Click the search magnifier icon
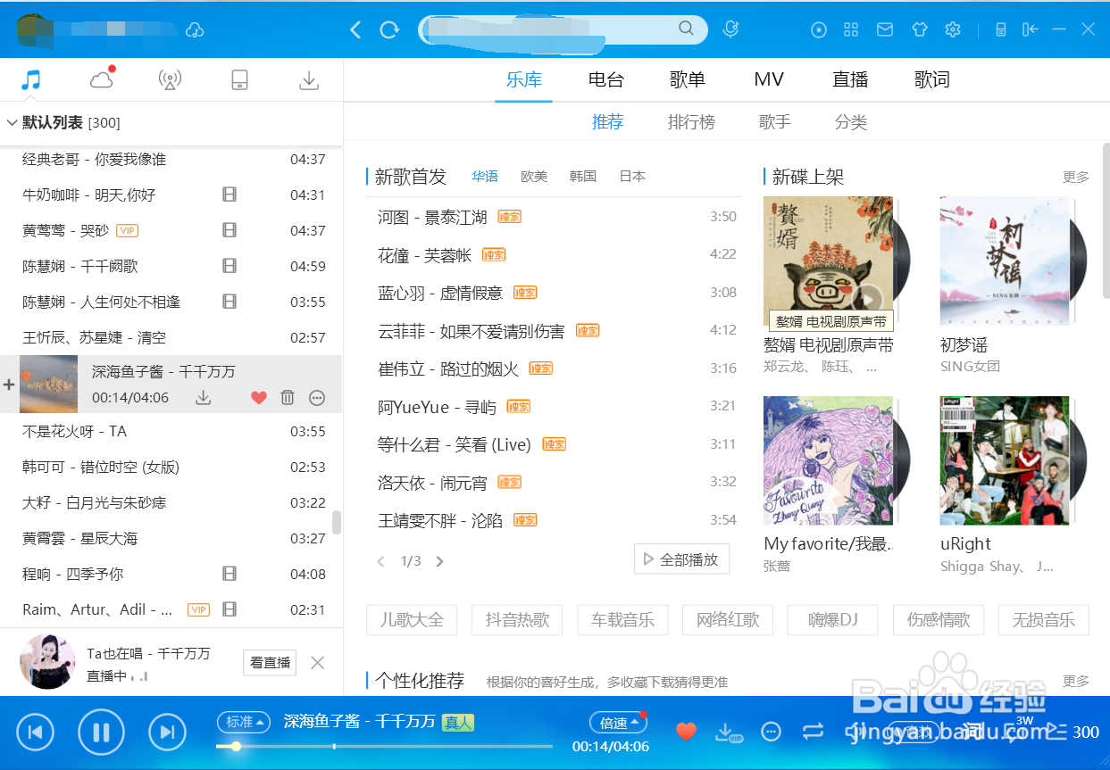The height and width of the screenshot is (770, 1110). pyautogui.click(x=686, y=29)
